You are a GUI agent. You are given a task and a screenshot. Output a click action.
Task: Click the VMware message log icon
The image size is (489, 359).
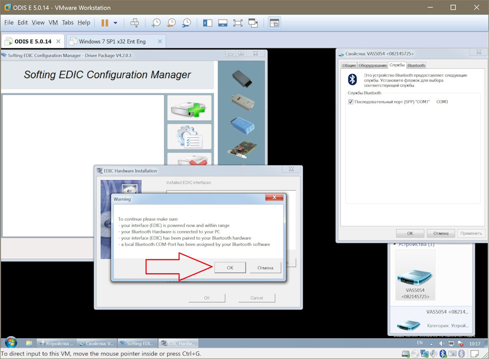coord(475,354)
